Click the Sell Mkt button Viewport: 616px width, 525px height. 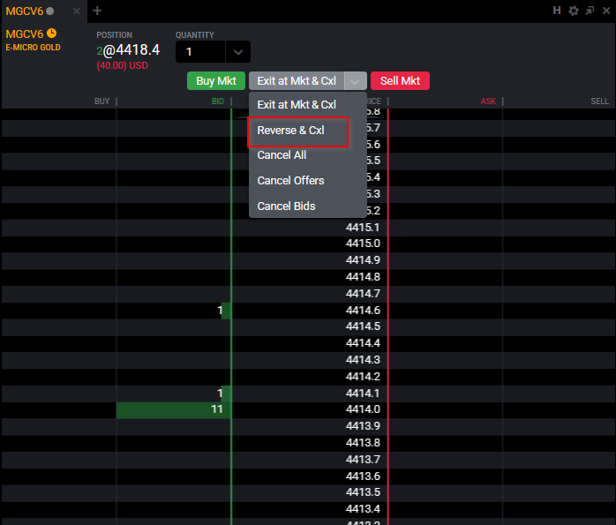[400, 81]
